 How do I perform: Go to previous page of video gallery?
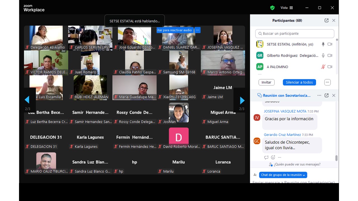[27, 100]
